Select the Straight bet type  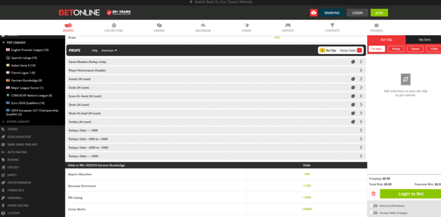377,49
